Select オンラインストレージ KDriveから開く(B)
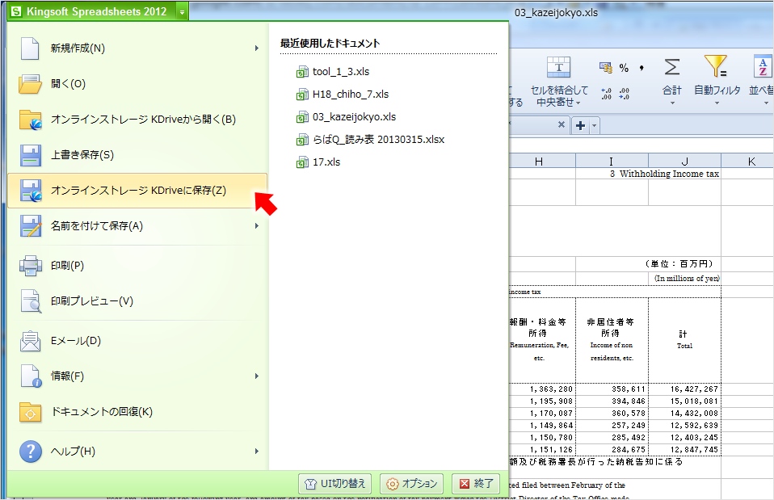Image resolution: width=774 pixels, height=500 pixels. click(137, 120)
